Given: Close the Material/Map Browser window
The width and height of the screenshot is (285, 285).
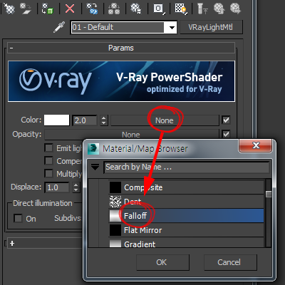Looking at the screenshot, I should (256, 145).
